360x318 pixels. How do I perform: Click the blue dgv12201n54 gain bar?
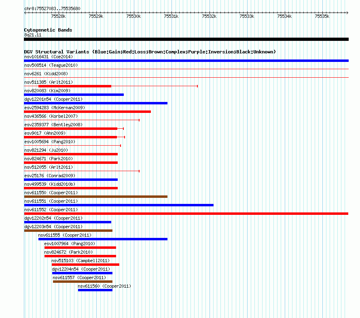pos(95,103)
